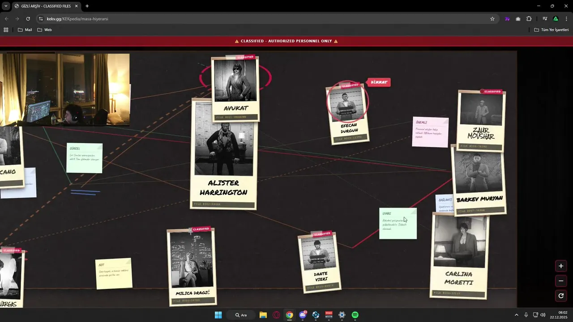Open the Mail bookmarks folder
Image resolution: width=573 pixels, height=322 pixels.
point(25,30)
